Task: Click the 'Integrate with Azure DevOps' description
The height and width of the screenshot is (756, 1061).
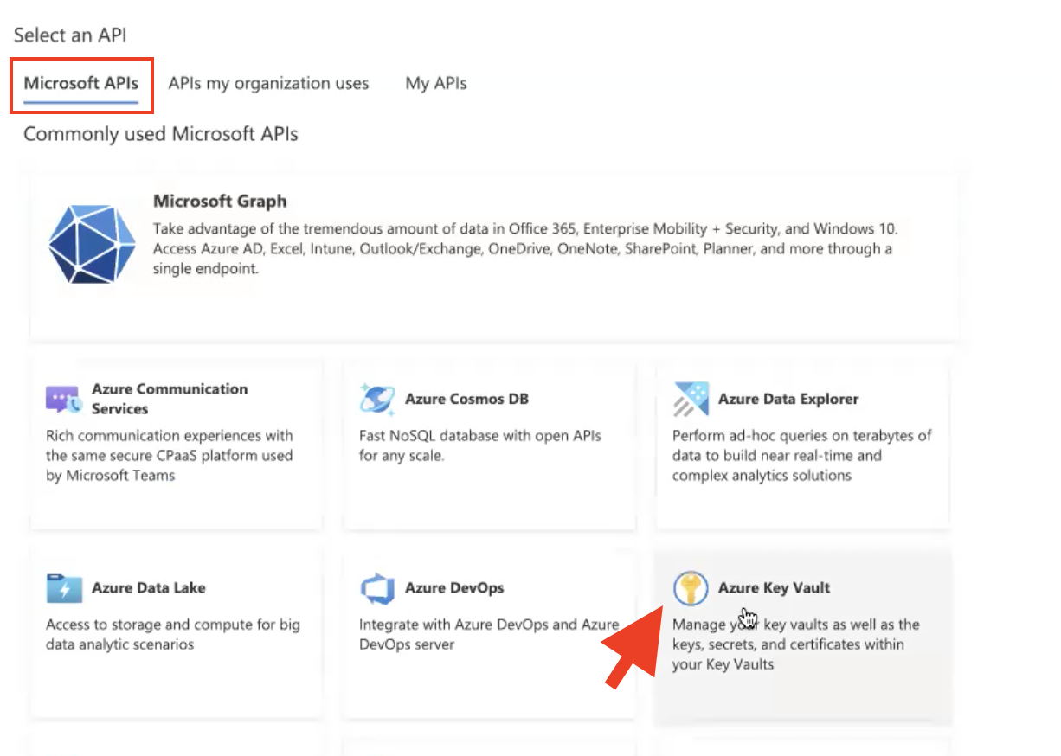Action: (489, 634)
